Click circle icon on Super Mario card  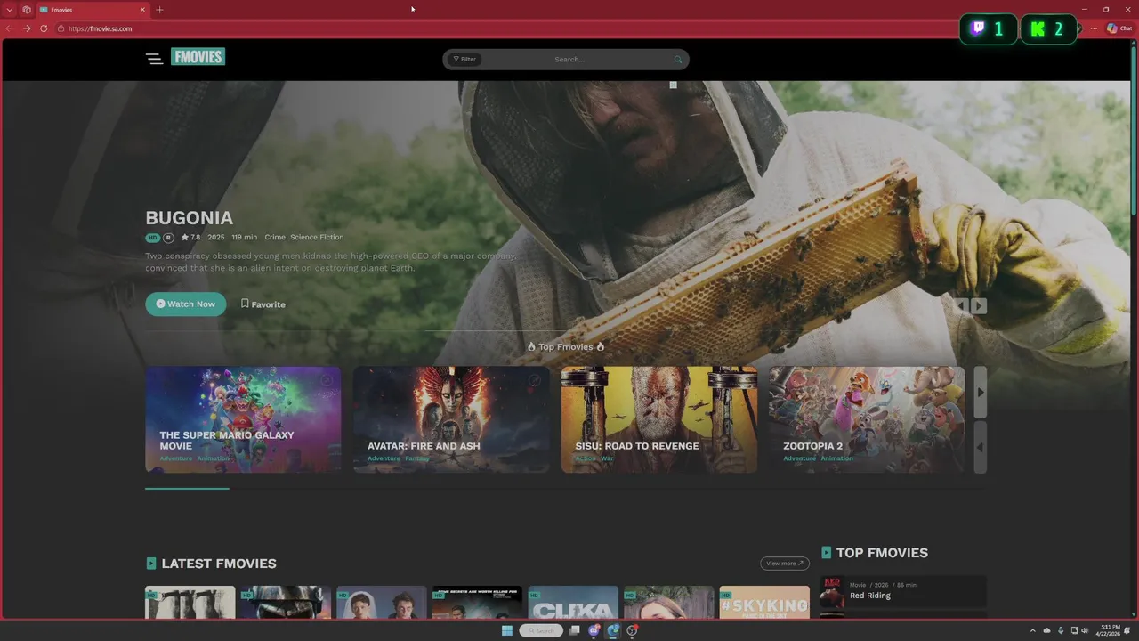click(327, 380)
